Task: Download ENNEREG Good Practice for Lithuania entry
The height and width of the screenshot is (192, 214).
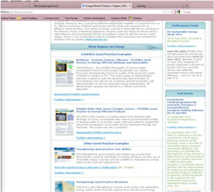Action: 77,95
